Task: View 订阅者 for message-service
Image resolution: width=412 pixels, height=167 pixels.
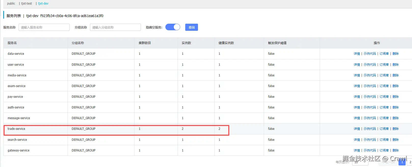Action: [384, 118]
